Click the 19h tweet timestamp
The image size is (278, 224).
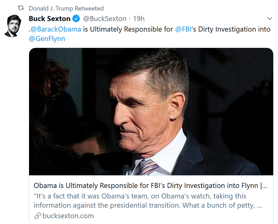(x=139, y=19)
